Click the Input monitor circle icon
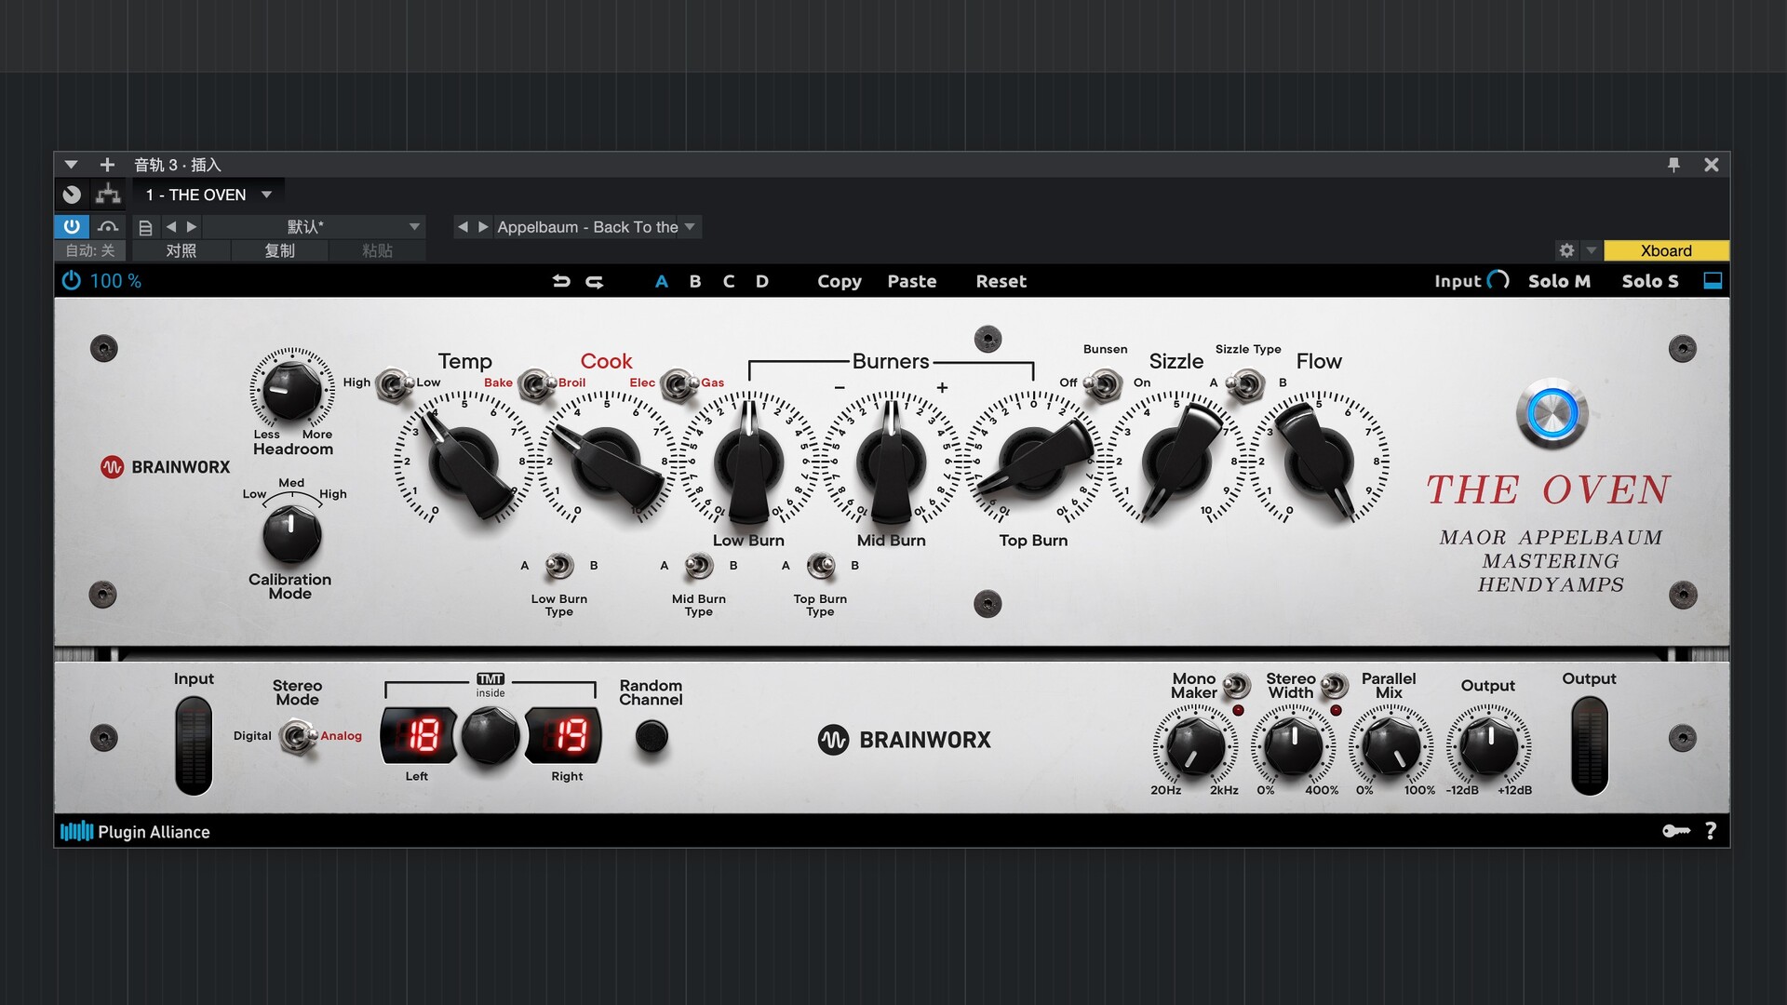Screen dimensions: 1787x1005 (x=1498, y=281)
